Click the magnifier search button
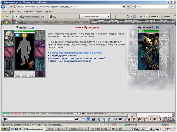Viewport: 177px width, 132px height. [171, 7]
